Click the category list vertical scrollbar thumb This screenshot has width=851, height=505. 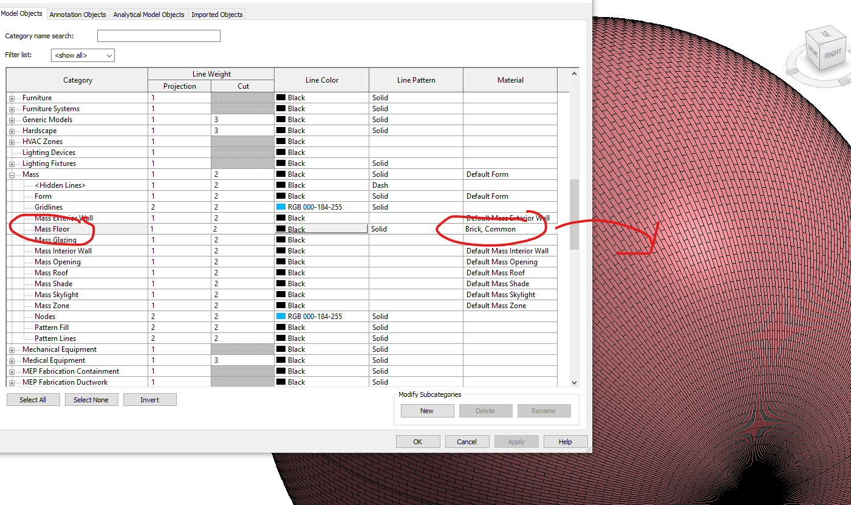pyautogui.click(x=574, y=214)
